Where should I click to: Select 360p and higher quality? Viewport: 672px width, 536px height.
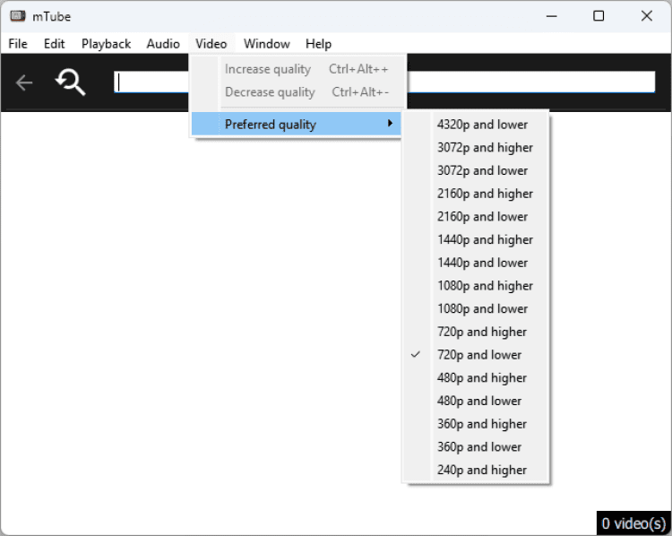click(x=476, y=424)
